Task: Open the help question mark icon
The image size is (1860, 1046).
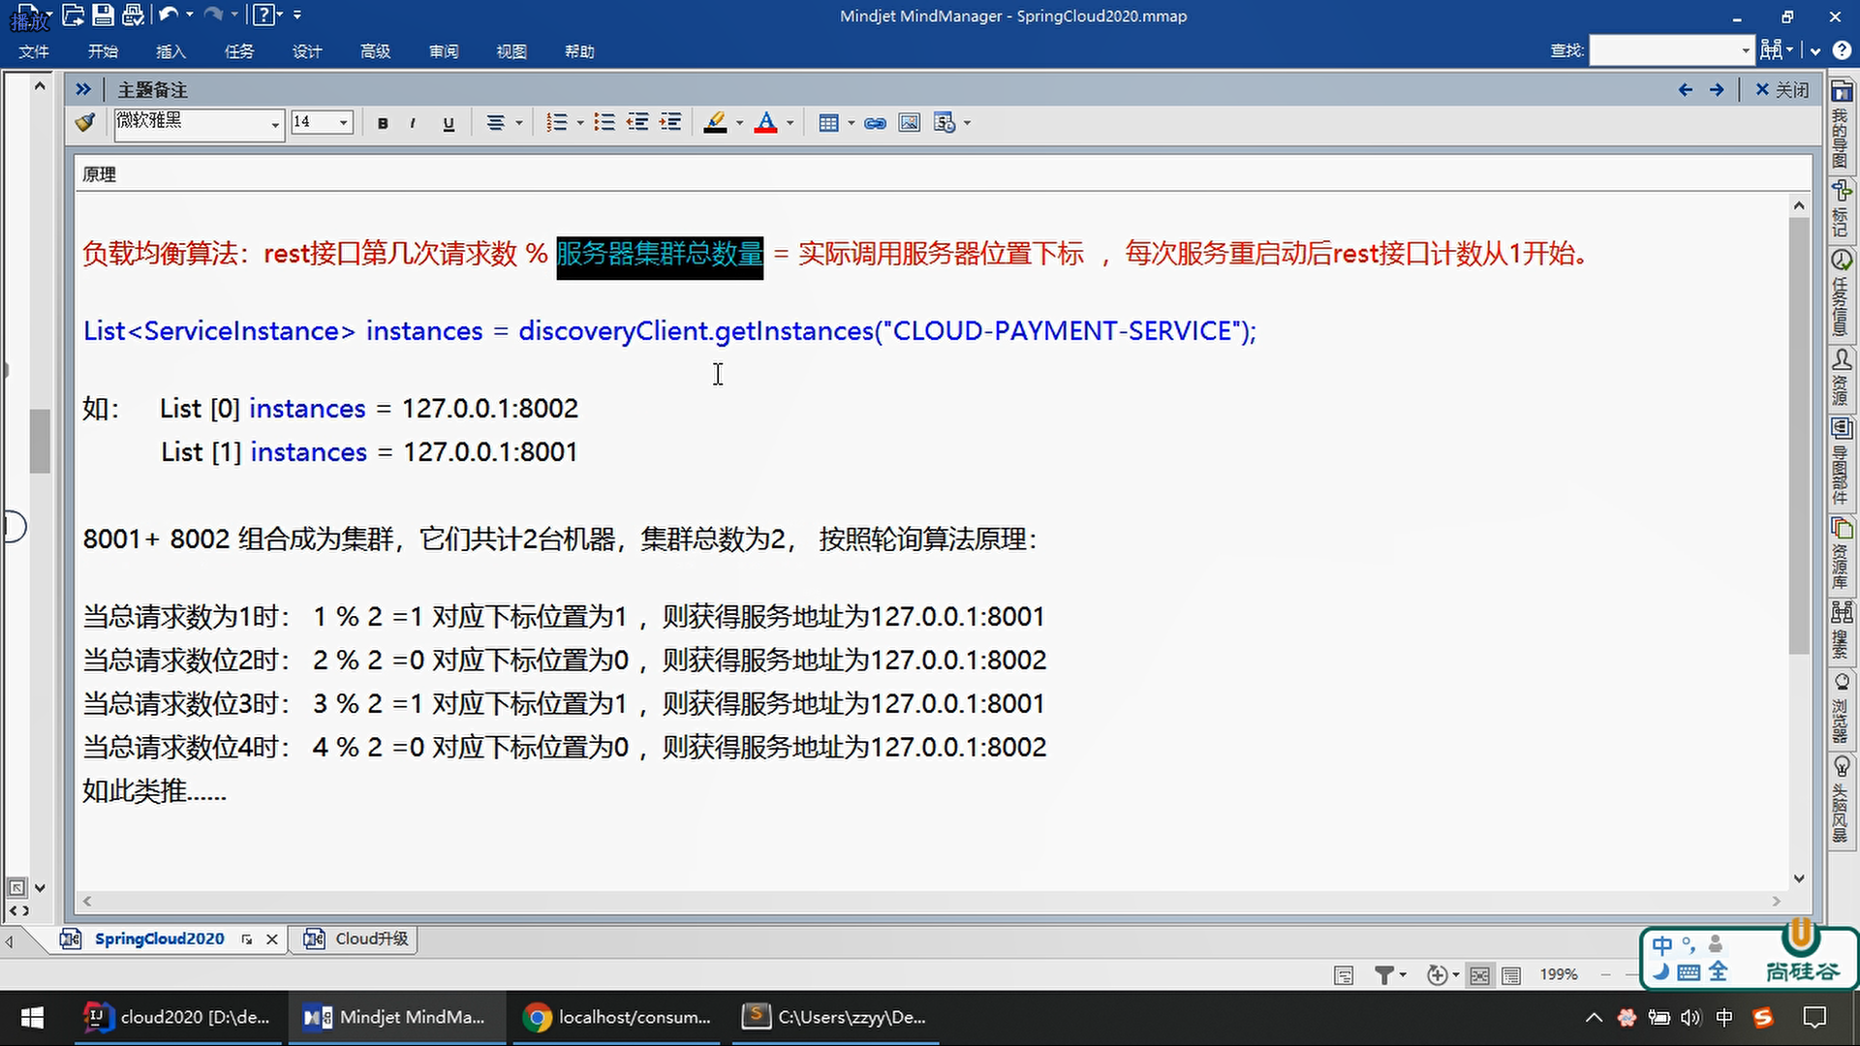Action: (263, 15)
